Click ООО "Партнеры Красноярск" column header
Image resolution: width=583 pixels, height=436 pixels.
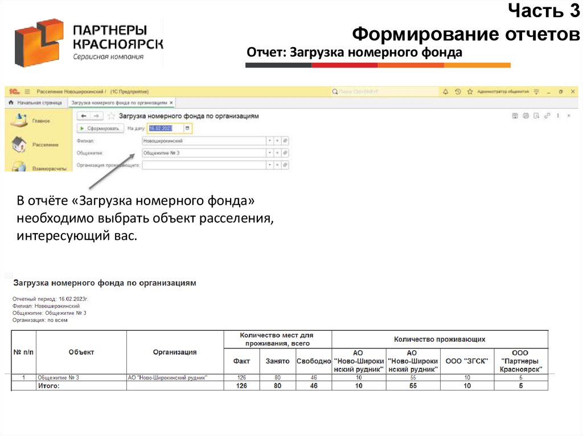pyautogui.click(x=520, y=361)
